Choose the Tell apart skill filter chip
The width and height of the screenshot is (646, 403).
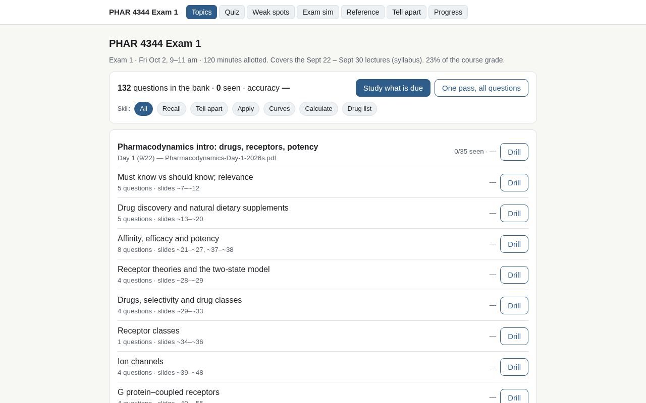tap(209, 109)
